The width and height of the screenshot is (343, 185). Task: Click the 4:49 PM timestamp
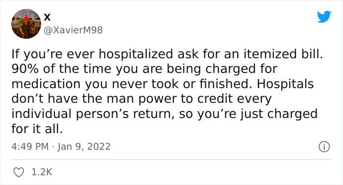pos(30,146)
